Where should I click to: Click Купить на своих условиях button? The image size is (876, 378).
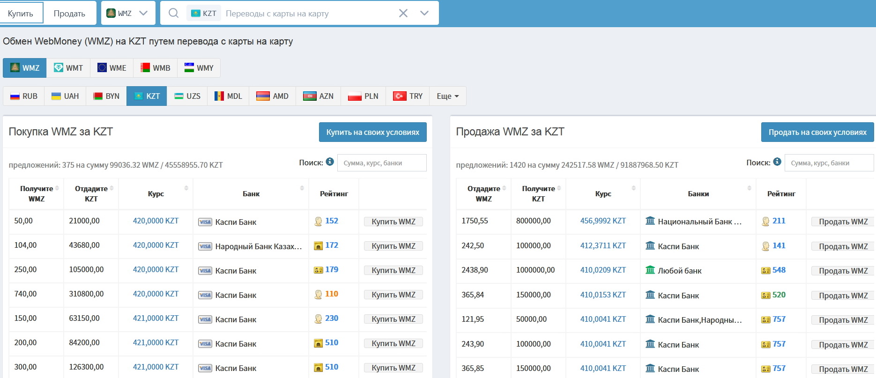[373, 132]
